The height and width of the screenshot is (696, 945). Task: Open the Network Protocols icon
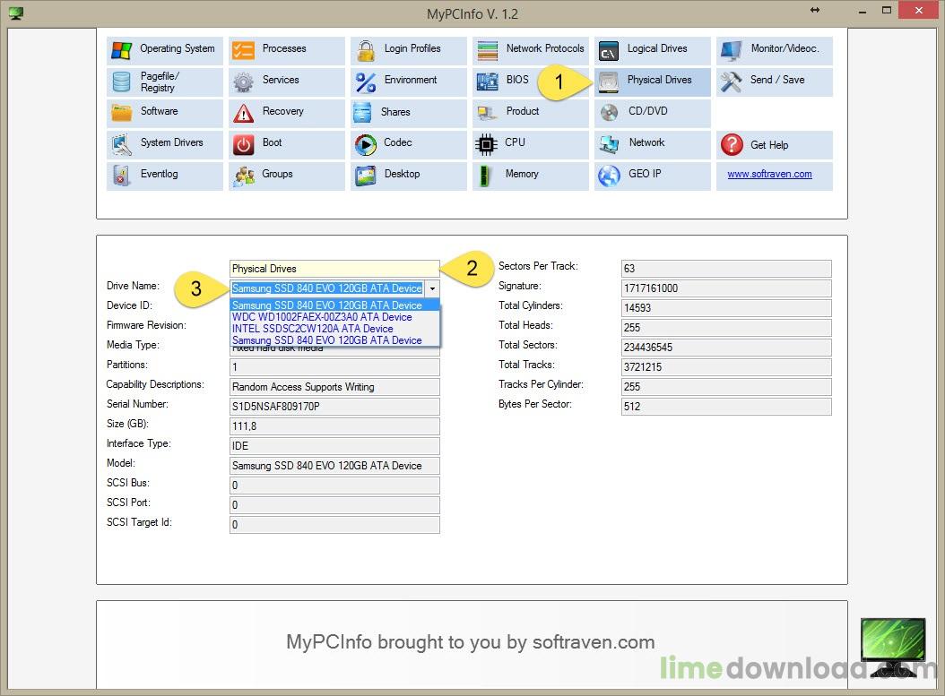point(487,50)
